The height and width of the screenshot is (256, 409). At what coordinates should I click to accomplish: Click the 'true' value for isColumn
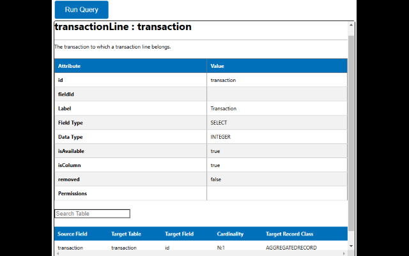tap(215, 165)
